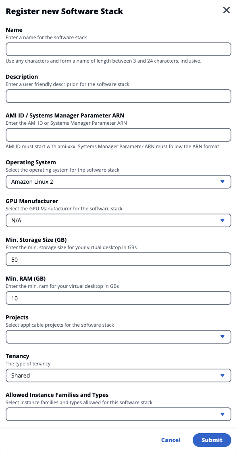Select the Min. Storage Size value field
Screen dimensions: 237x451
[x=118, y=259]
